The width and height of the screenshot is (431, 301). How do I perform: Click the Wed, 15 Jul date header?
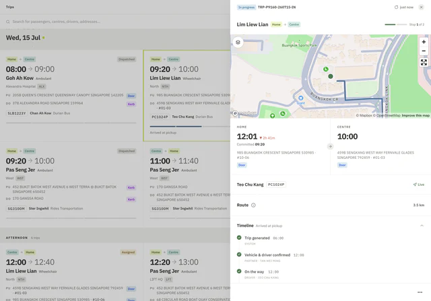(x=23, y=38)
